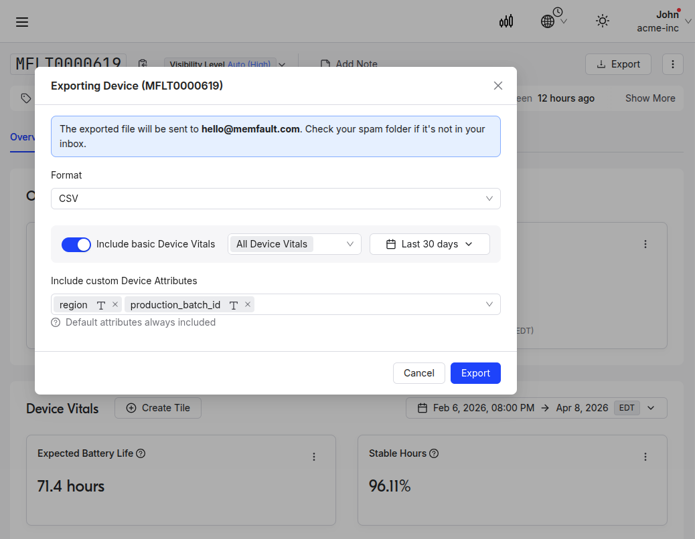Click Cancel in the export dialog

(418, 373)
